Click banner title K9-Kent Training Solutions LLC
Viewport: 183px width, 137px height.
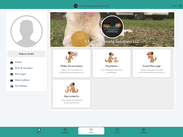pyautogui.click(x=112, y=41)
